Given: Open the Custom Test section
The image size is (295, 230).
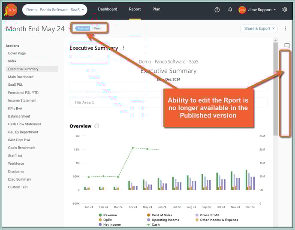Looking at the screenshot, I should (18, 187).
